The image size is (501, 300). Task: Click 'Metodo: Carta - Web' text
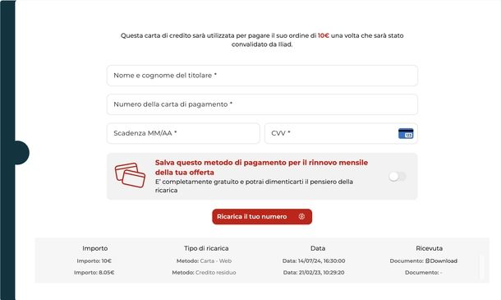pos(204,261)
